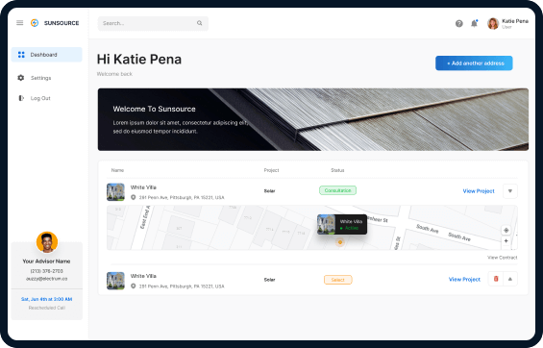Click the White Villa map popup thumbnail
This screenshot has width=543, height=348.
326,224
